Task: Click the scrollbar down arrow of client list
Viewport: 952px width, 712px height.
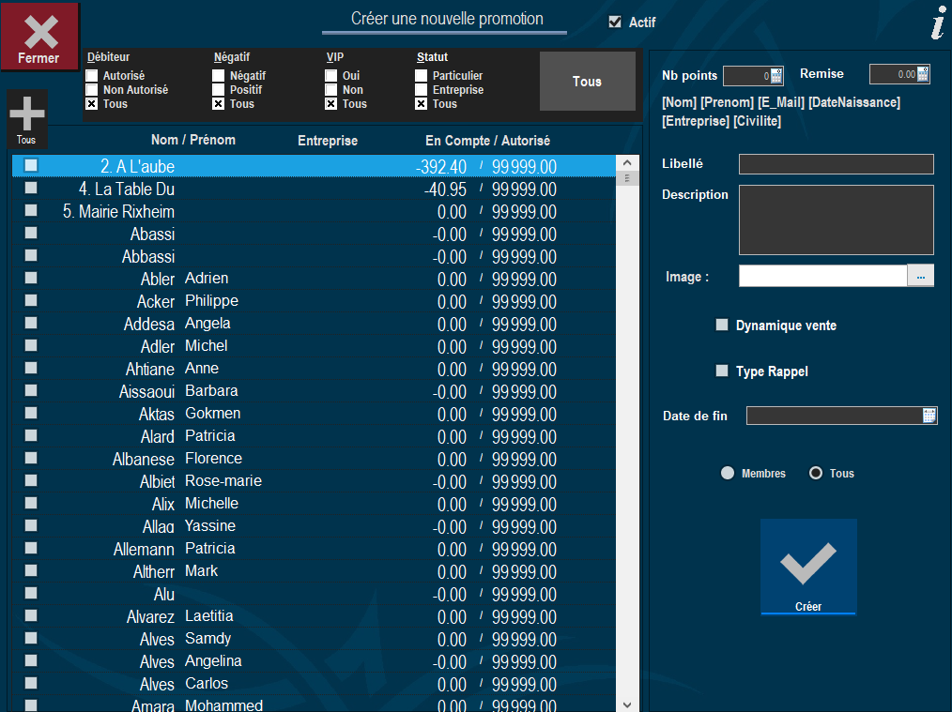Action: 627,704
